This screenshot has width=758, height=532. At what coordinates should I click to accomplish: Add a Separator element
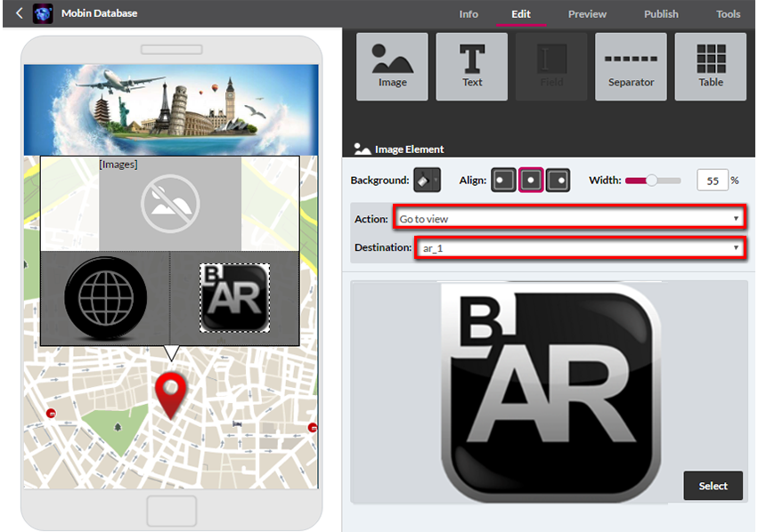click(x=631, y=67)
